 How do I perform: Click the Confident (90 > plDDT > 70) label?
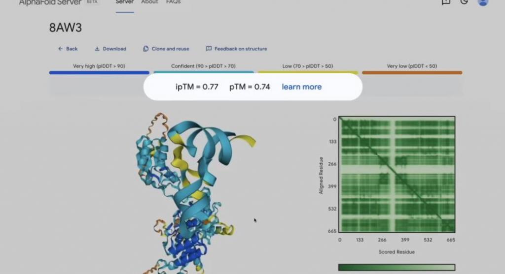[x=203, y=66]
